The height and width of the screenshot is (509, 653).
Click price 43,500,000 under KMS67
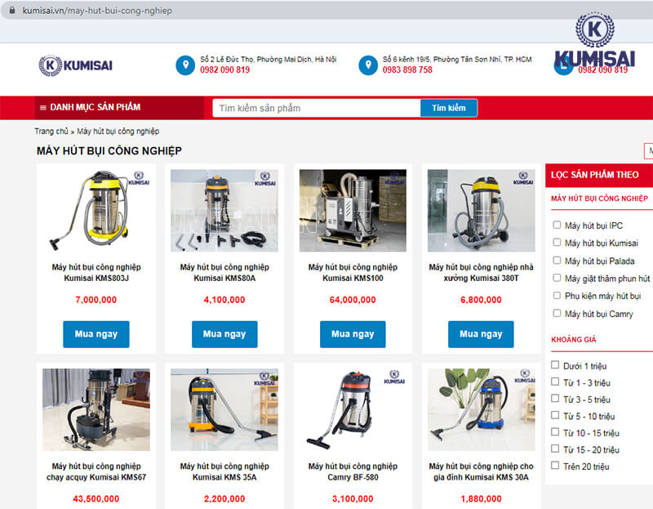(96, 499)
